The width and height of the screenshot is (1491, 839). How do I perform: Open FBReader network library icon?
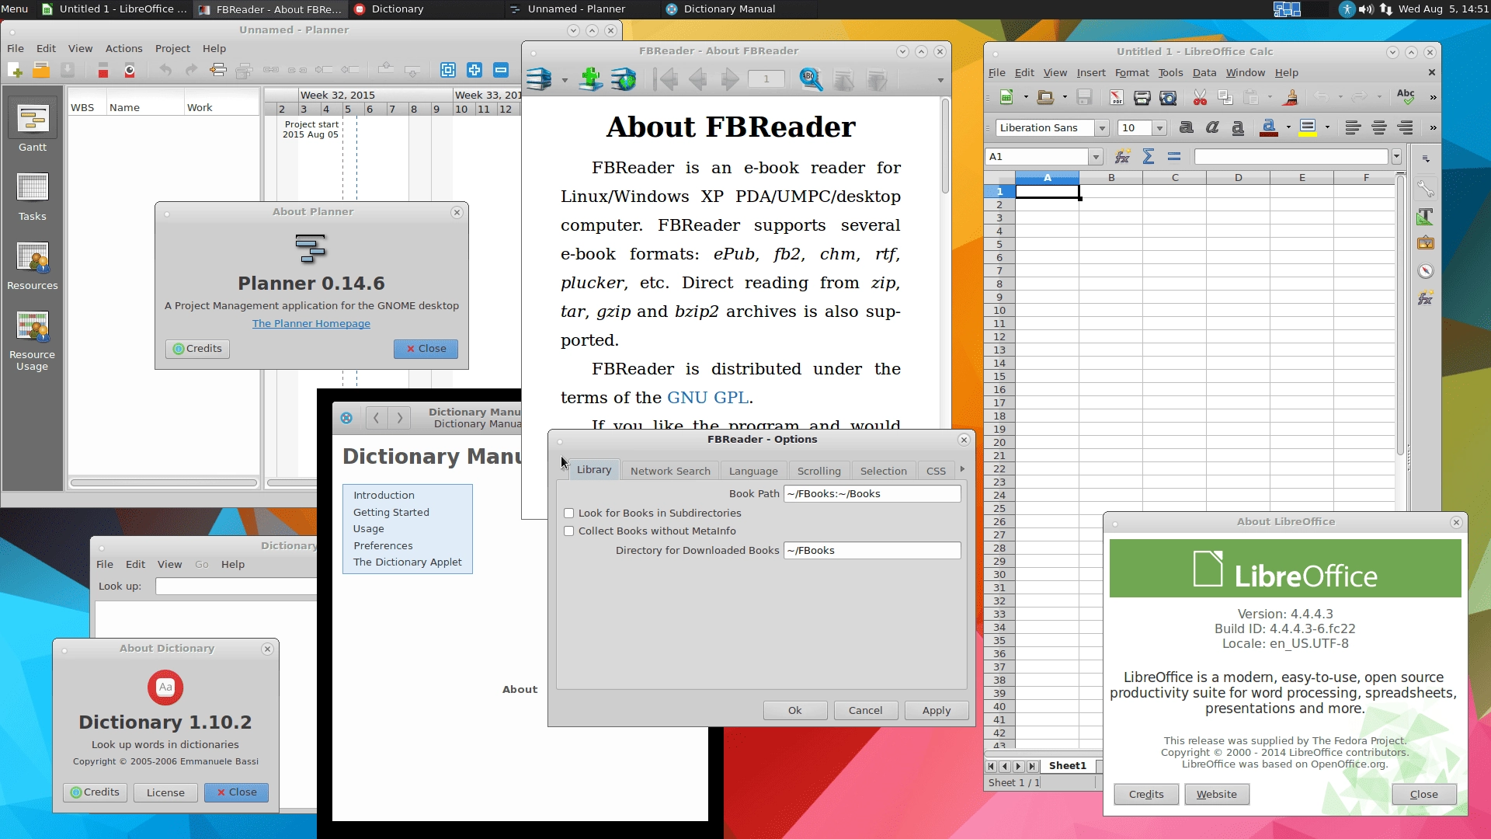[x=624, y=79]
